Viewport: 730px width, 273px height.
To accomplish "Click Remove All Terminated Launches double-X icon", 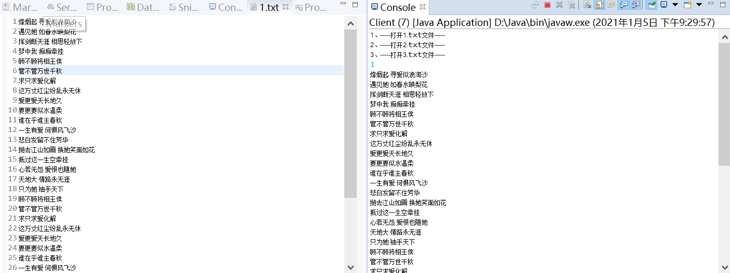I will (x=571, y=5).
